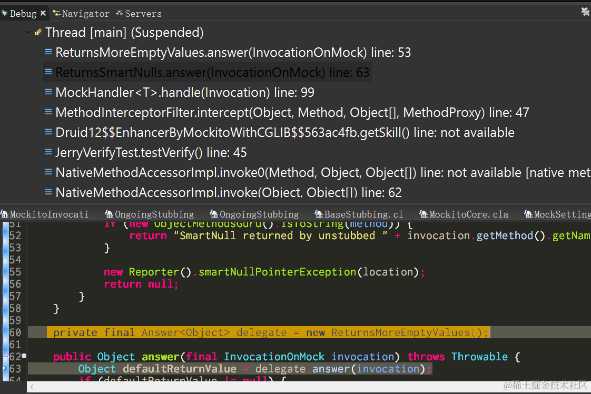Switch to the Debug view tab
Viewport: 591px width, 394px height.
pos(23,14)
